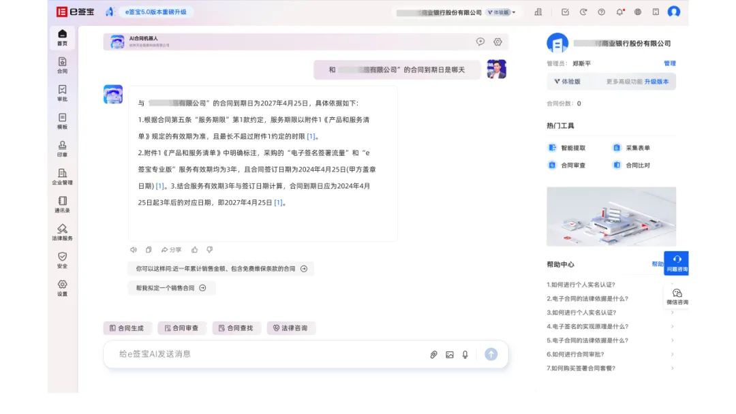
Task: Select the 法律咨询 mode tab
Action: (x=290, y=328)
